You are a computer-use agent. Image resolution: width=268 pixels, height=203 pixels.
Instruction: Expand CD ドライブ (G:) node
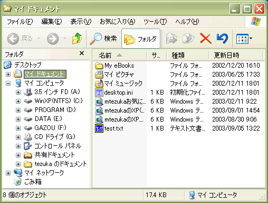point(18,137)
